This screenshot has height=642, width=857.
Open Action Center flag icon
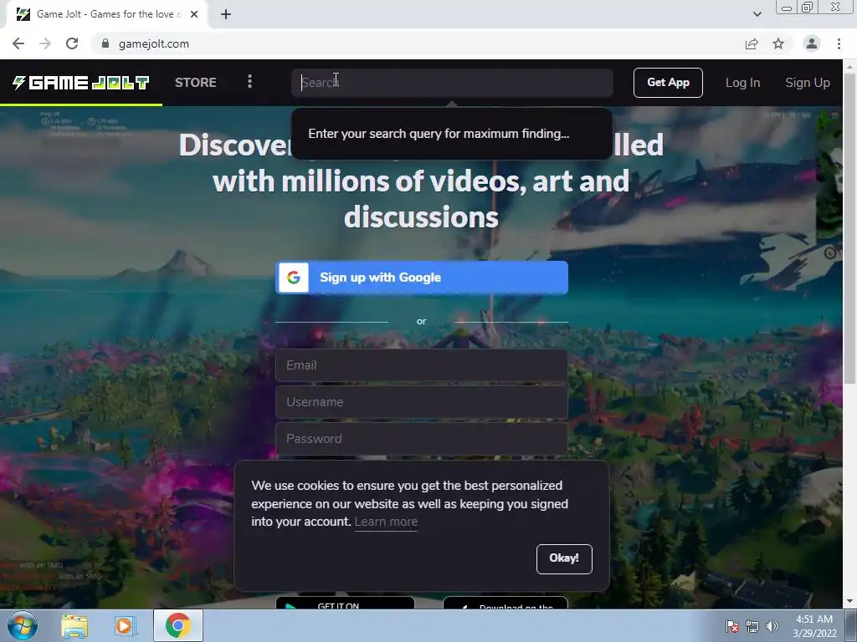(732, 626)
